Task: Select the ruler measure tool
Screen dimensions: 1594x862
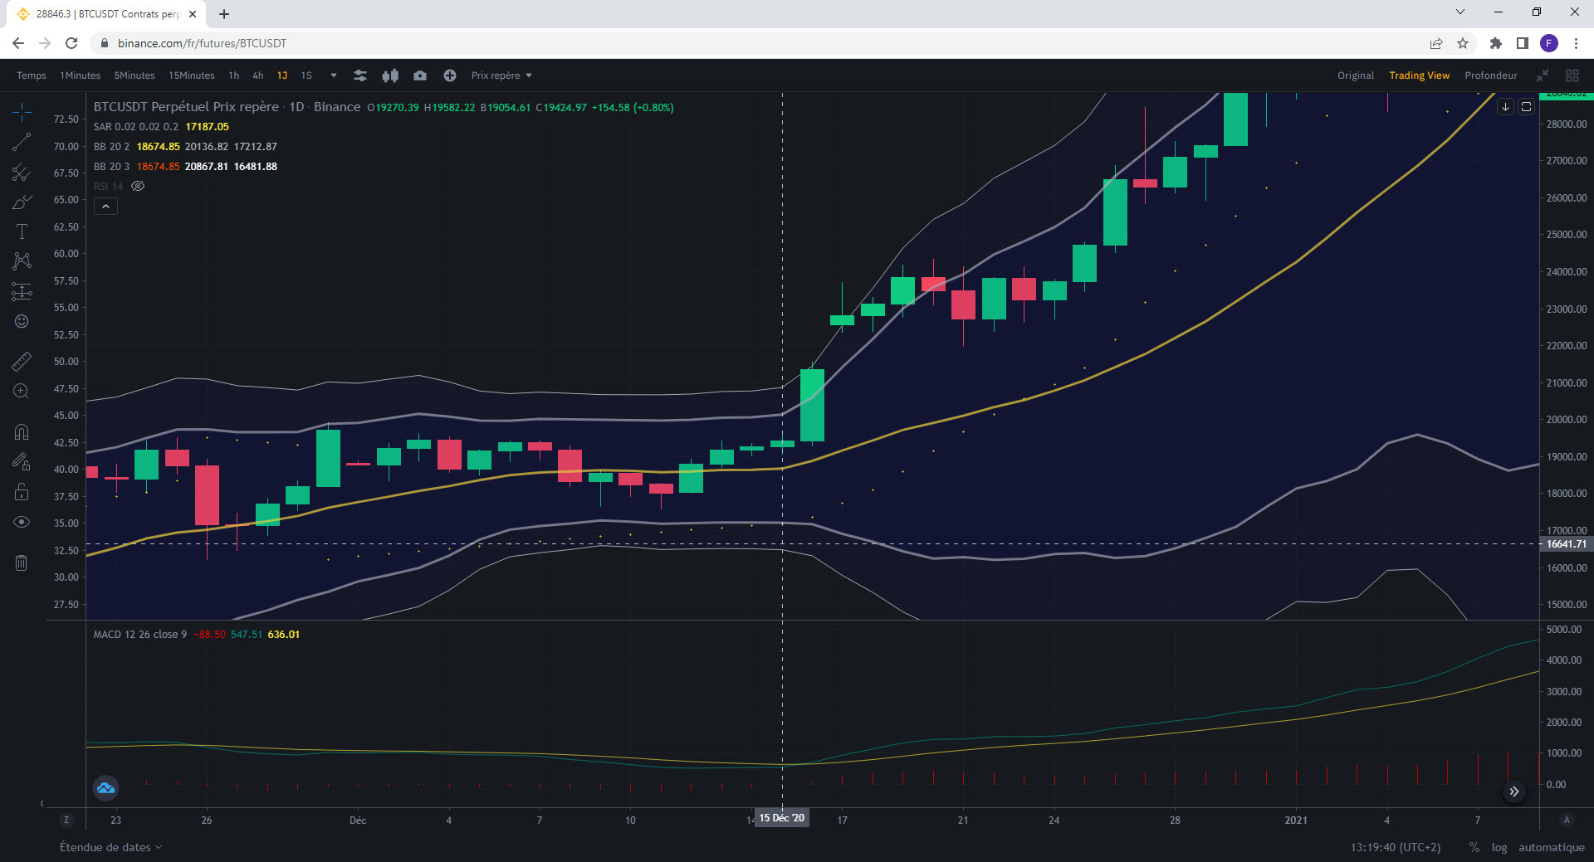Action: (x=22, y=361)
